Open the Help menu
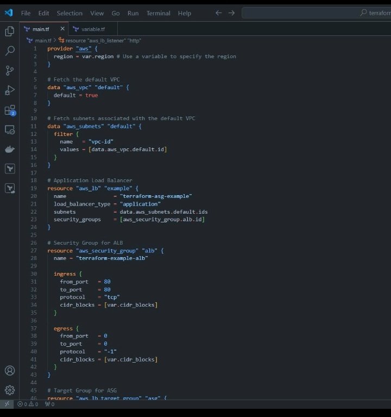This screenshot has height=417, width=391. coord(185,13)
